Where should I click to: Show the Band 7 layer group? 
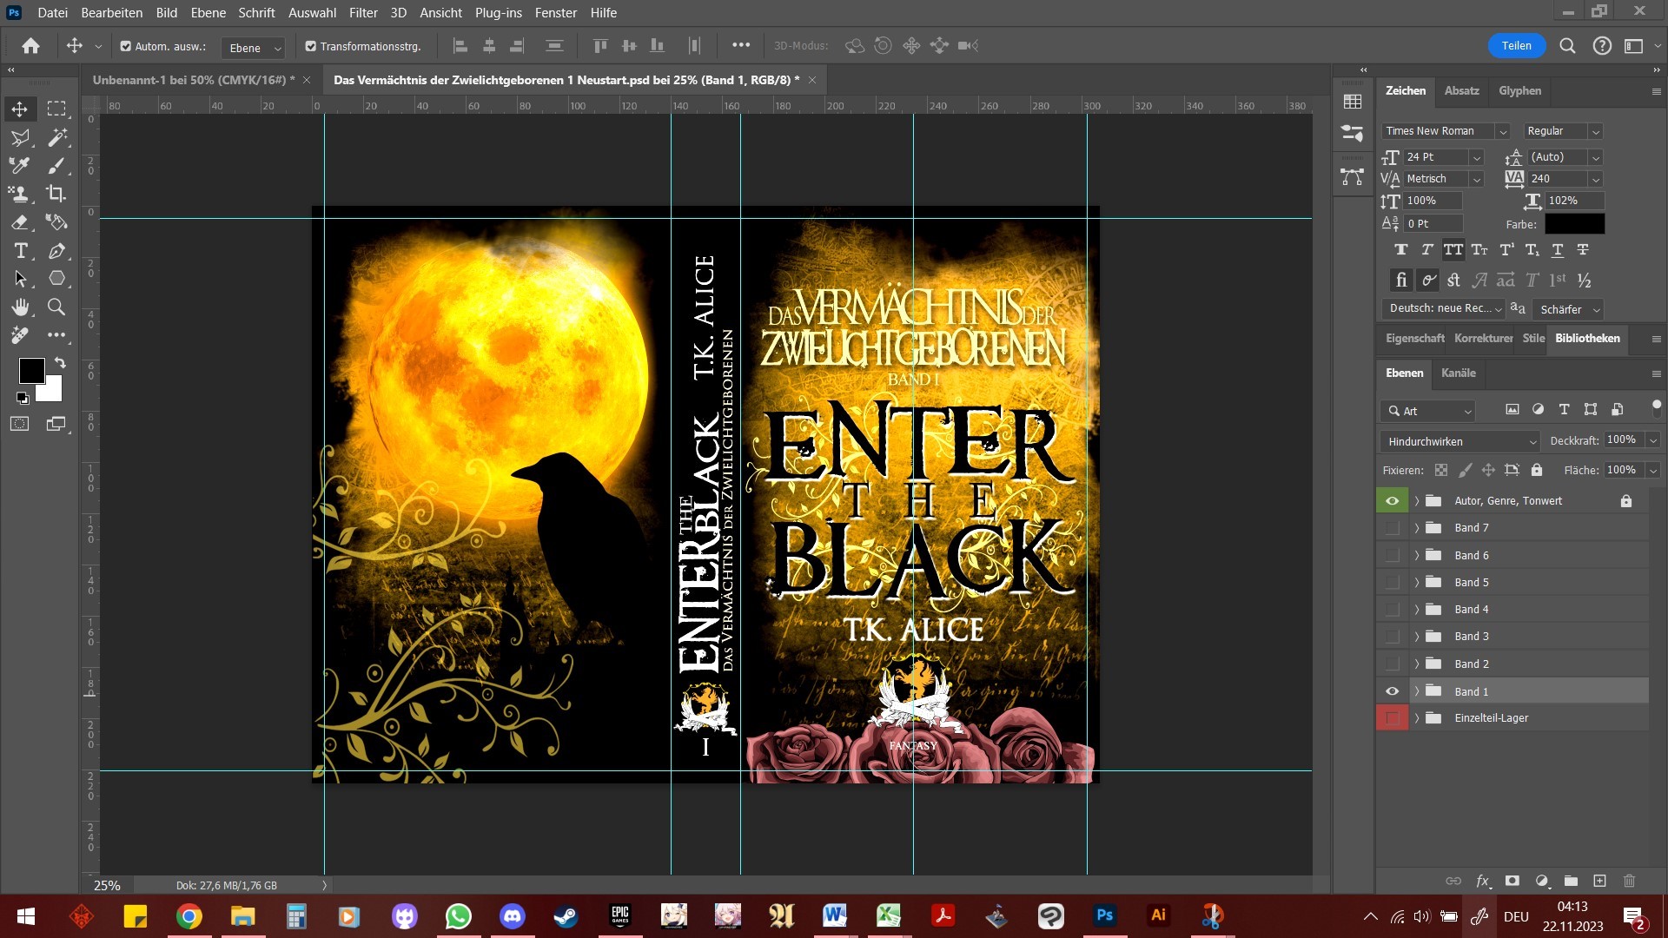1392,528
